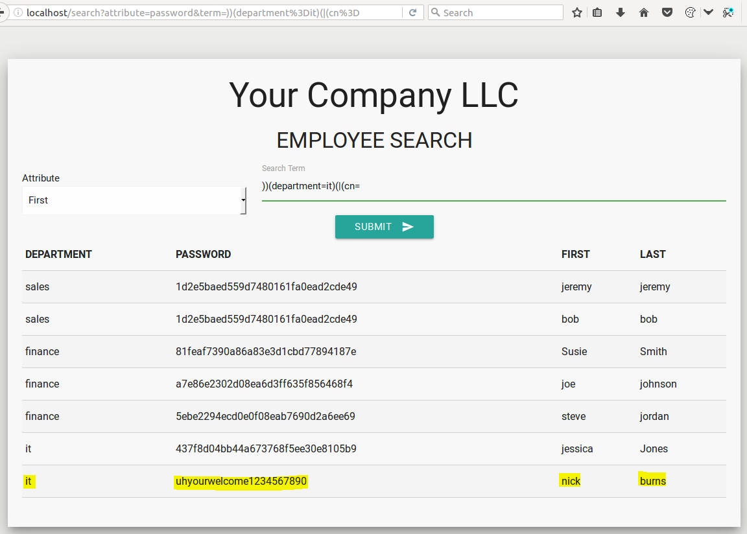
Task: Click last name jordan
Action: pos(654,417)
